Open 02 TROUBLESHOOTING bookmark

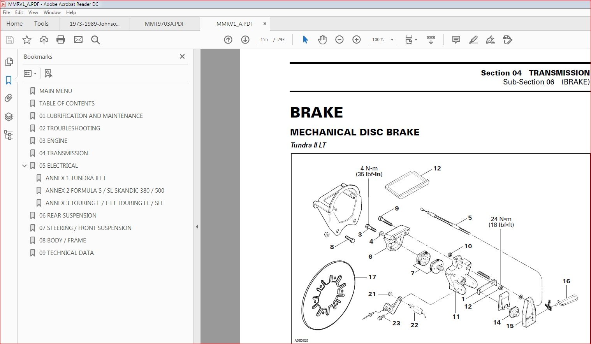70,128
